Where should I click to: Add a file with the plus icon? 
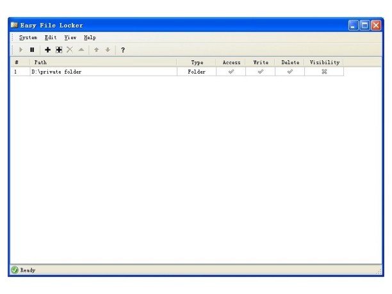click(x=47, y=50)
